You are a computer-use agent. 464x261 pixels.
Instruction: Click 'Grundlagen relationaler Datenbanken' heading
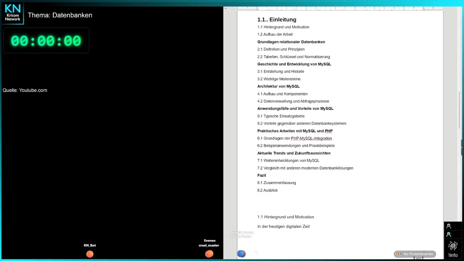(291, 42)
